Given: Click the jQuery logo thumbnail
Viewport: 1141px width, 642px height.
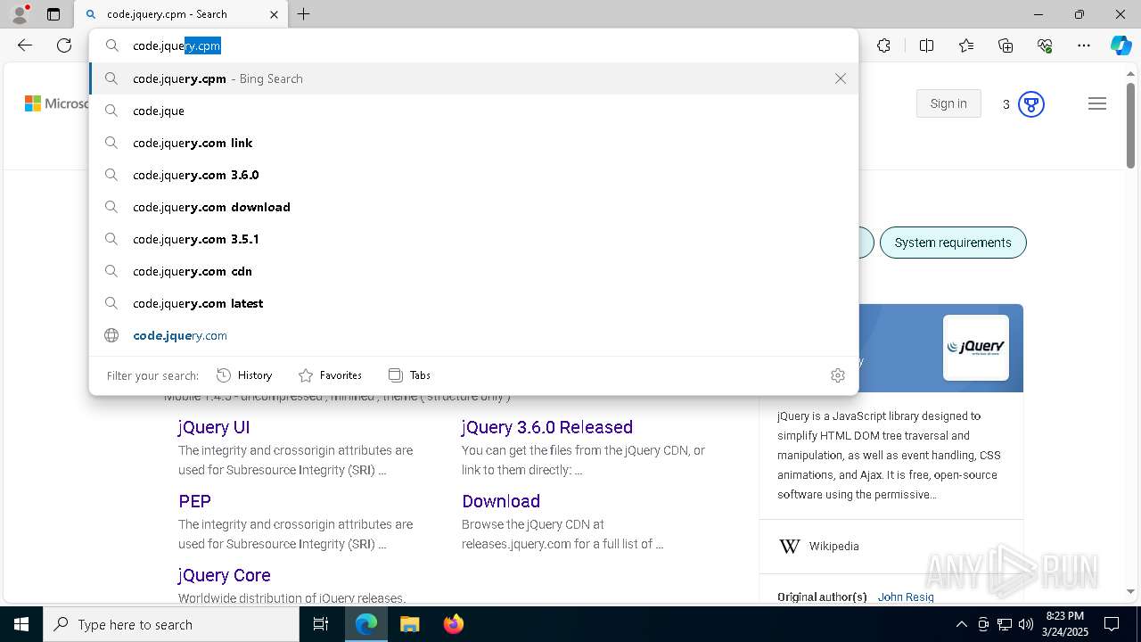Looking at the screenshot, I should [976, 348].
